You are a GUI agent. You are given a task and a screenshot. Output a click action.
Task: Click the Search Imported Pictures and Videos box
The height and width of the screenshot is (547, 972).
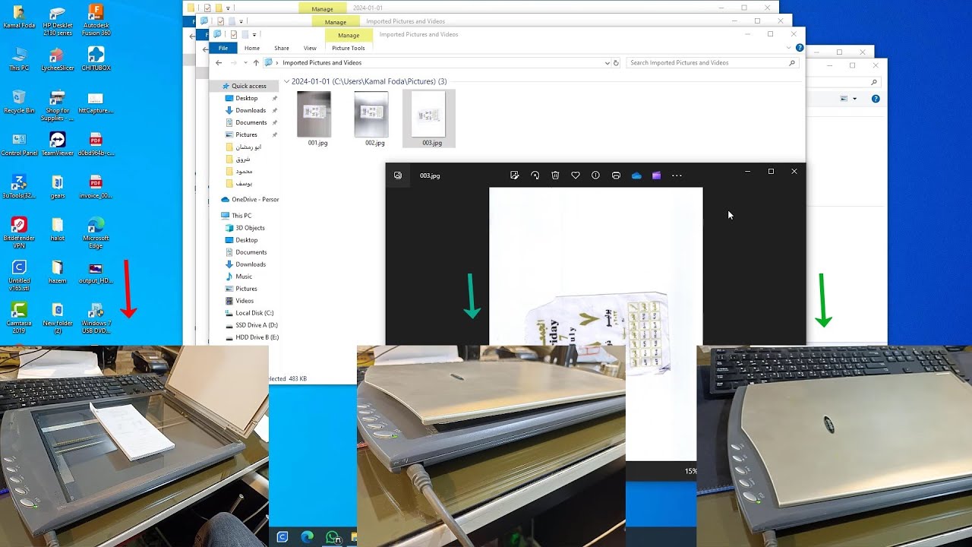tap(712, 63)
